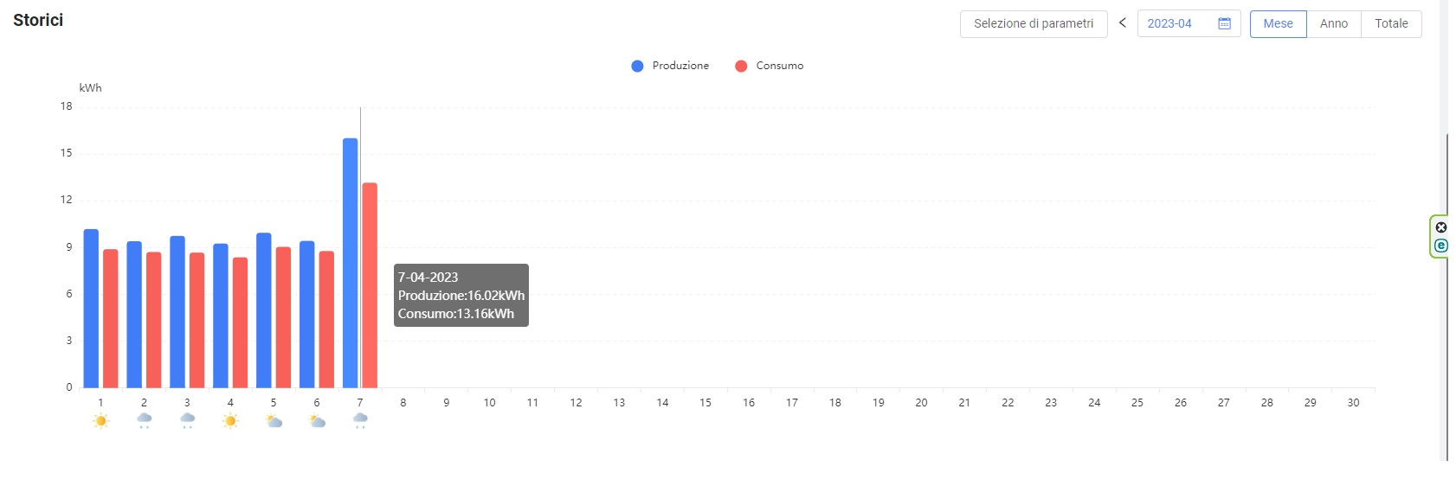Screen dimensions: 1456x479
Task: Open Selezione di parametri selector
Action: [1034, 23]
